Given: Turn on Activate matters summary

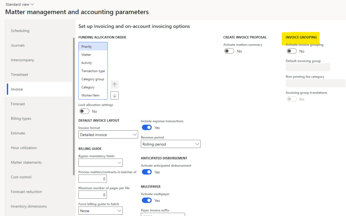Looking at the screenshot, I should [229, 51].
